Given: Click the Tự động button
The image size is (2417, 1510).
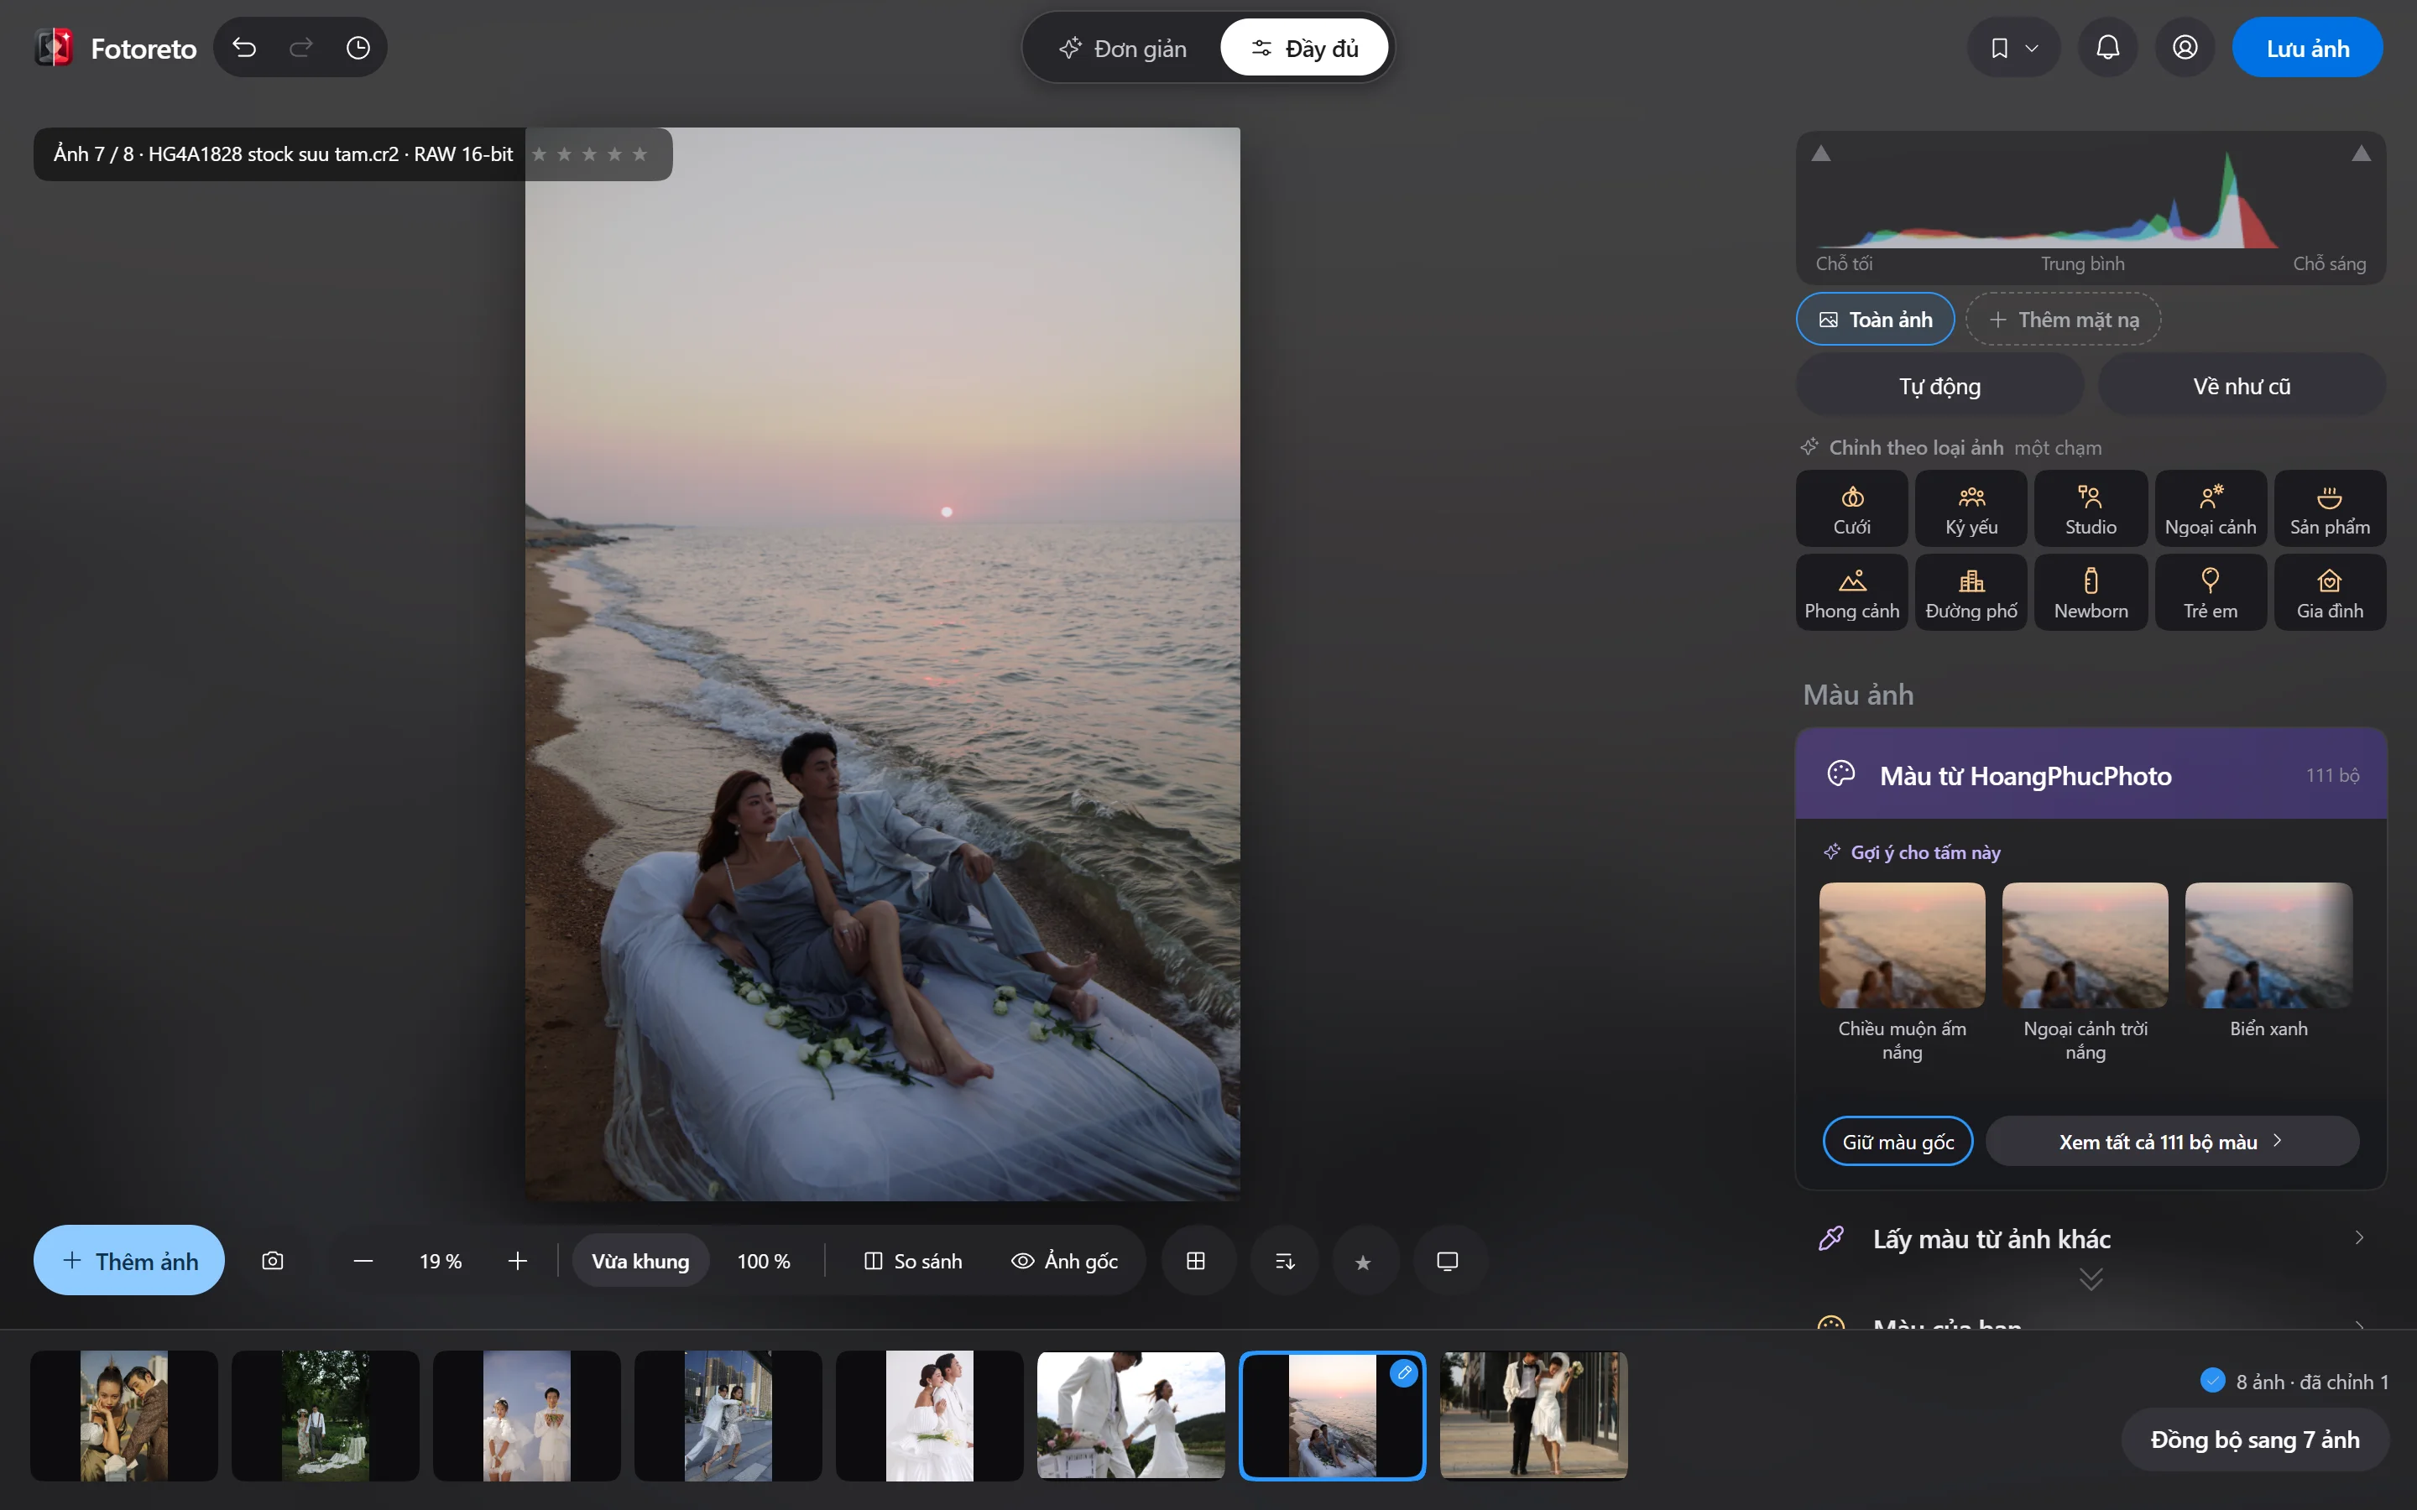Looking at the screenshot, I should click(1939, 387).
